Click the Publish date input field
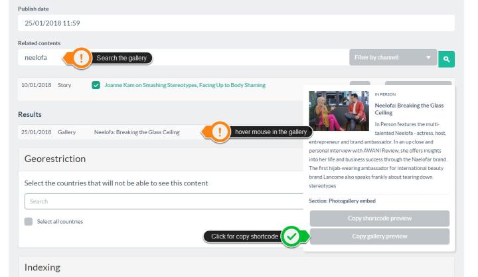Viewport: 478px width, 277px height. coord(236,23)
